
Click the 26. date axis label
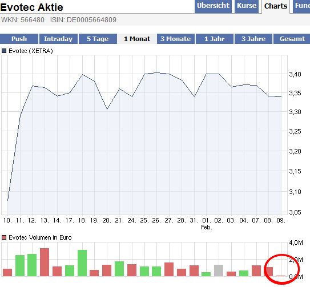156,220
